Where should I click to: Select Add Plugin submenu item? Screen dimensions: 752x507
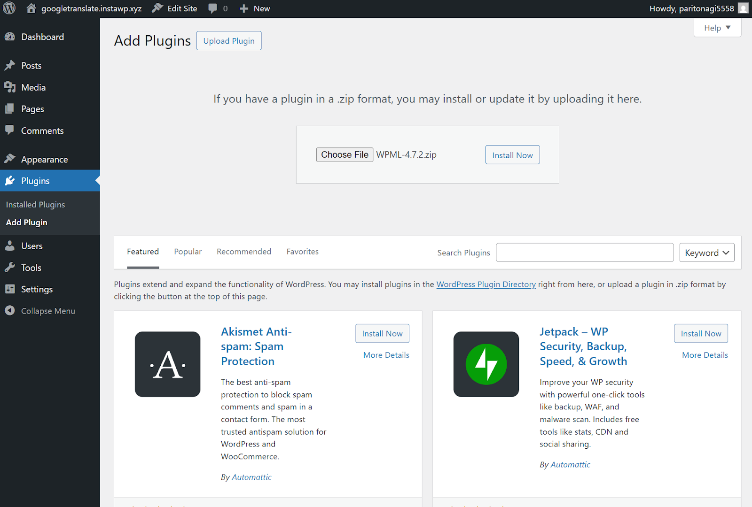tap(27, 223)
